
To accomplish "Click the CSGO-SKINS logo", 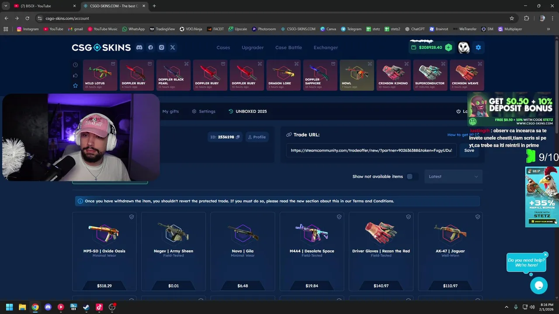I will (x=101, y=48).
